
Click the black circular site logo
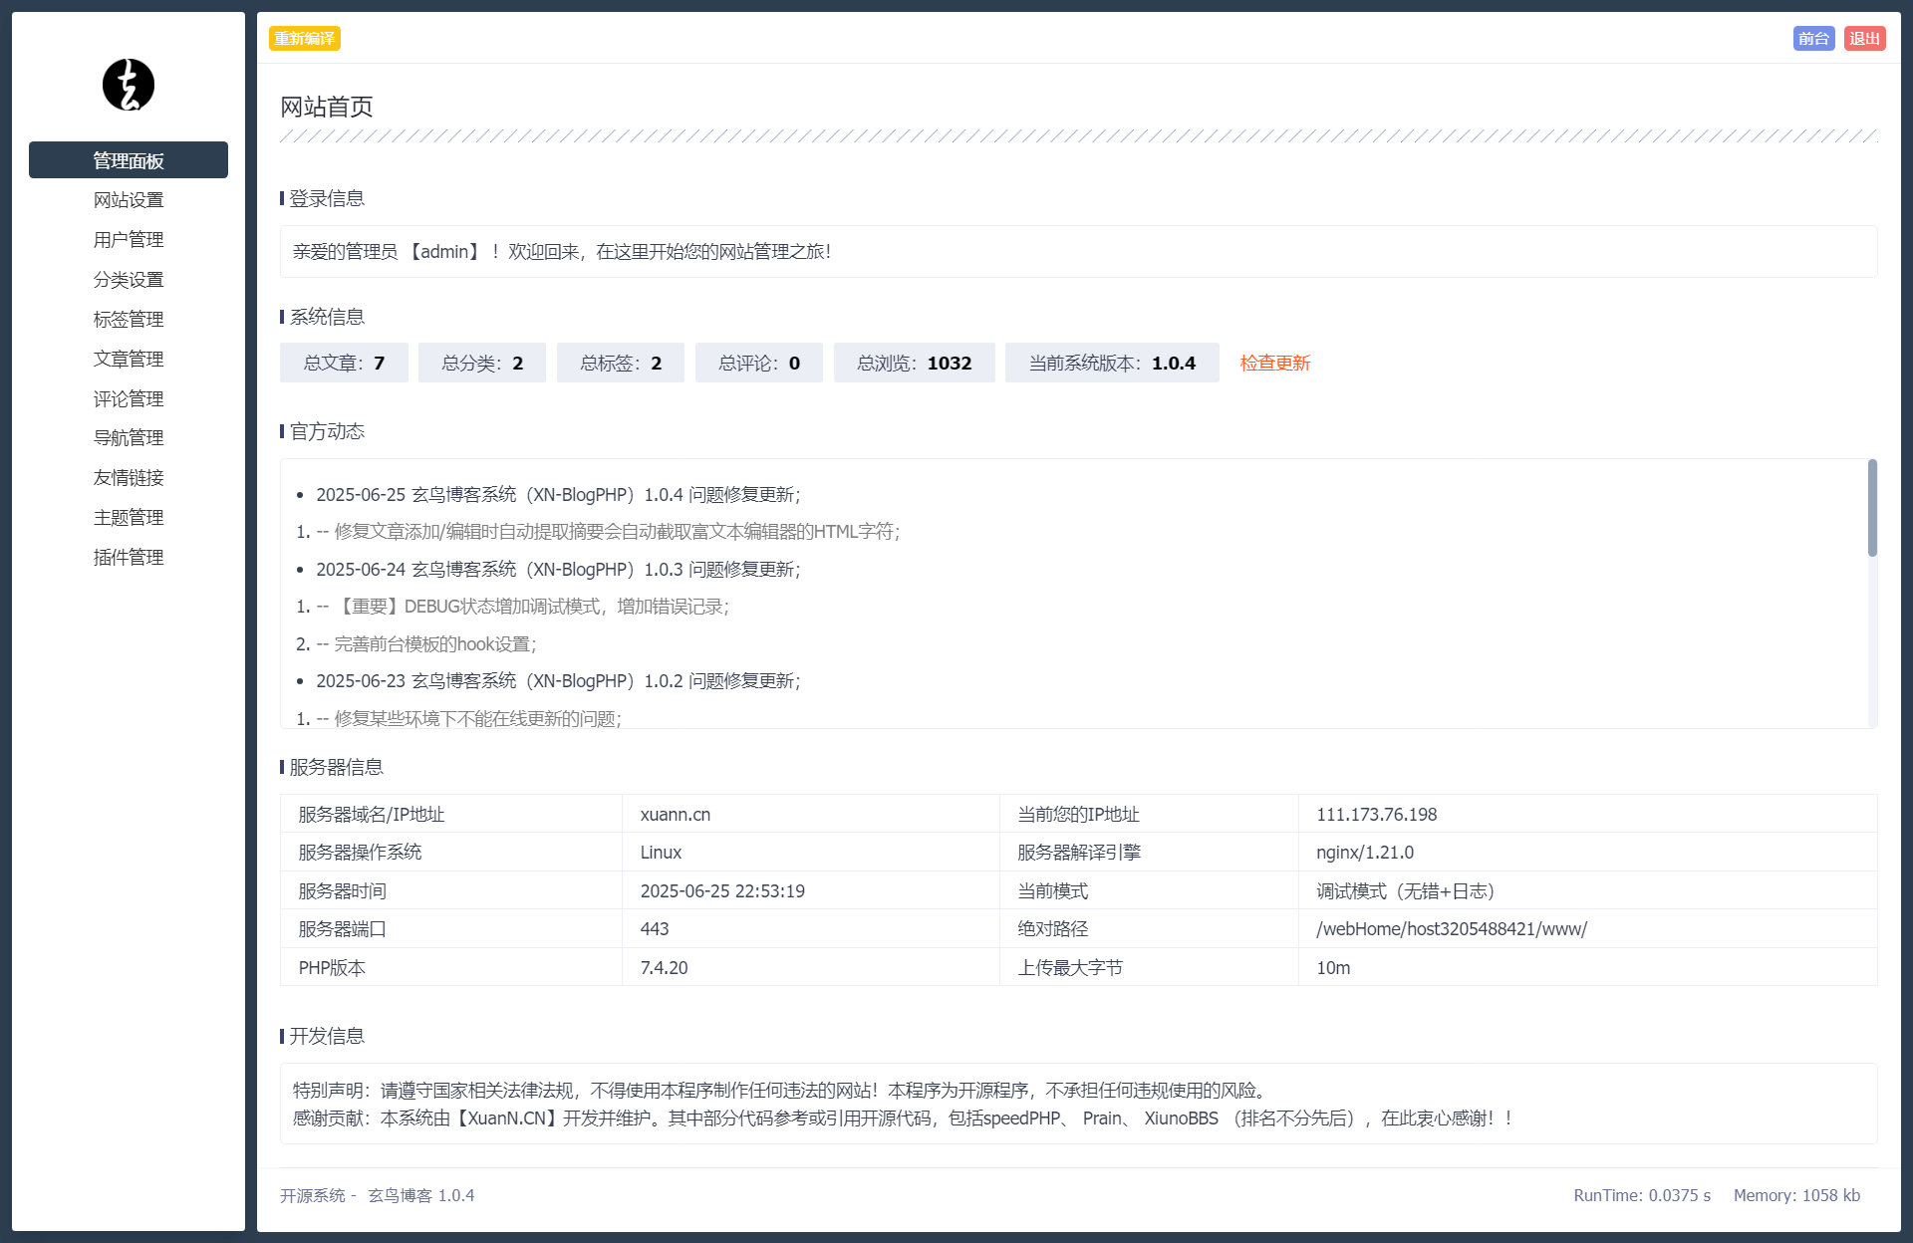coord(129,85)
